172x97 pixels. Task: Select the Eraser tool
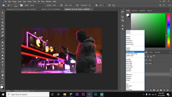[2, 49]
